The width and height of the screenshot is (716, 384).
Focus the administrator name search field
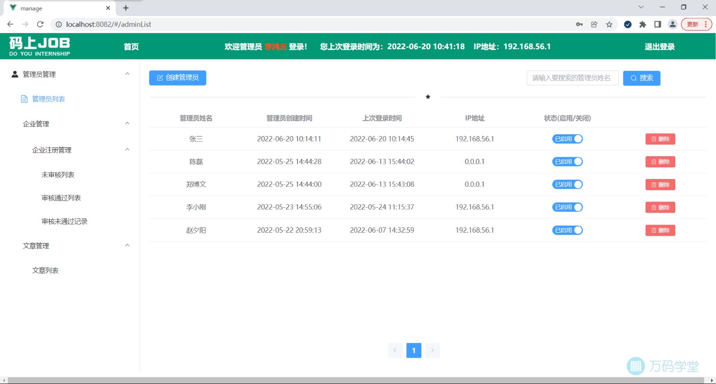point(572,78)
